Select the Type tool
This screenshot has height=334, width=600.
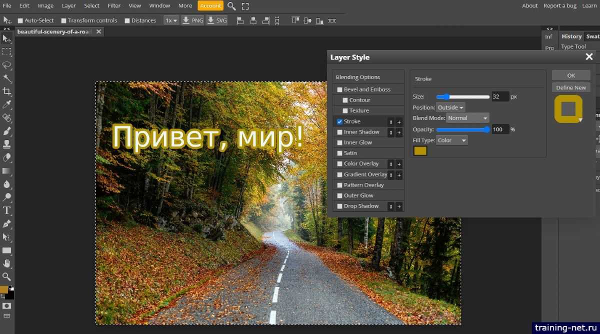[7, 210]
